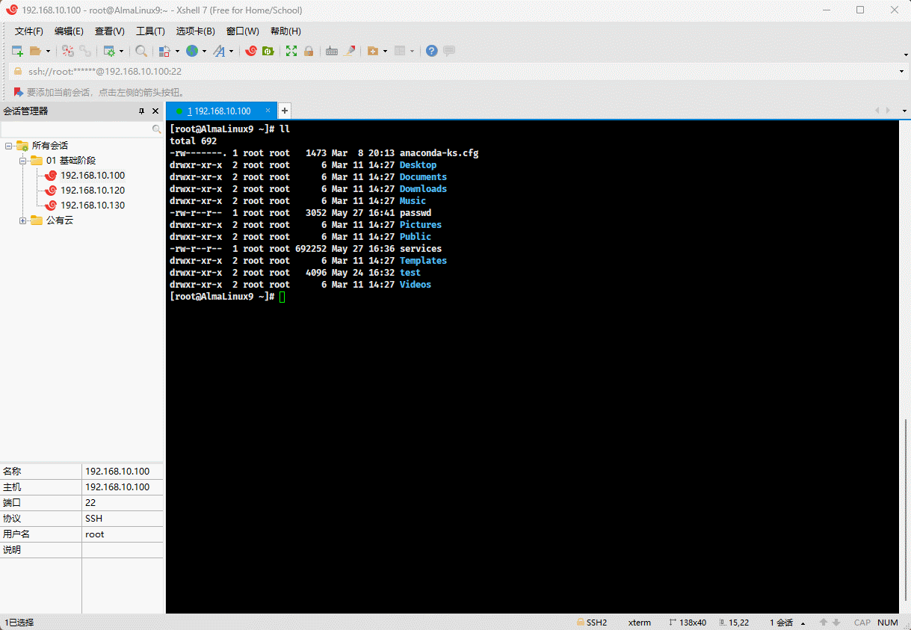Image resolution: width=911 pixels, height=630 pixels.
Task: Click the lock screen padlock icon
Action: pyautogui.click(x=308, y=51)
